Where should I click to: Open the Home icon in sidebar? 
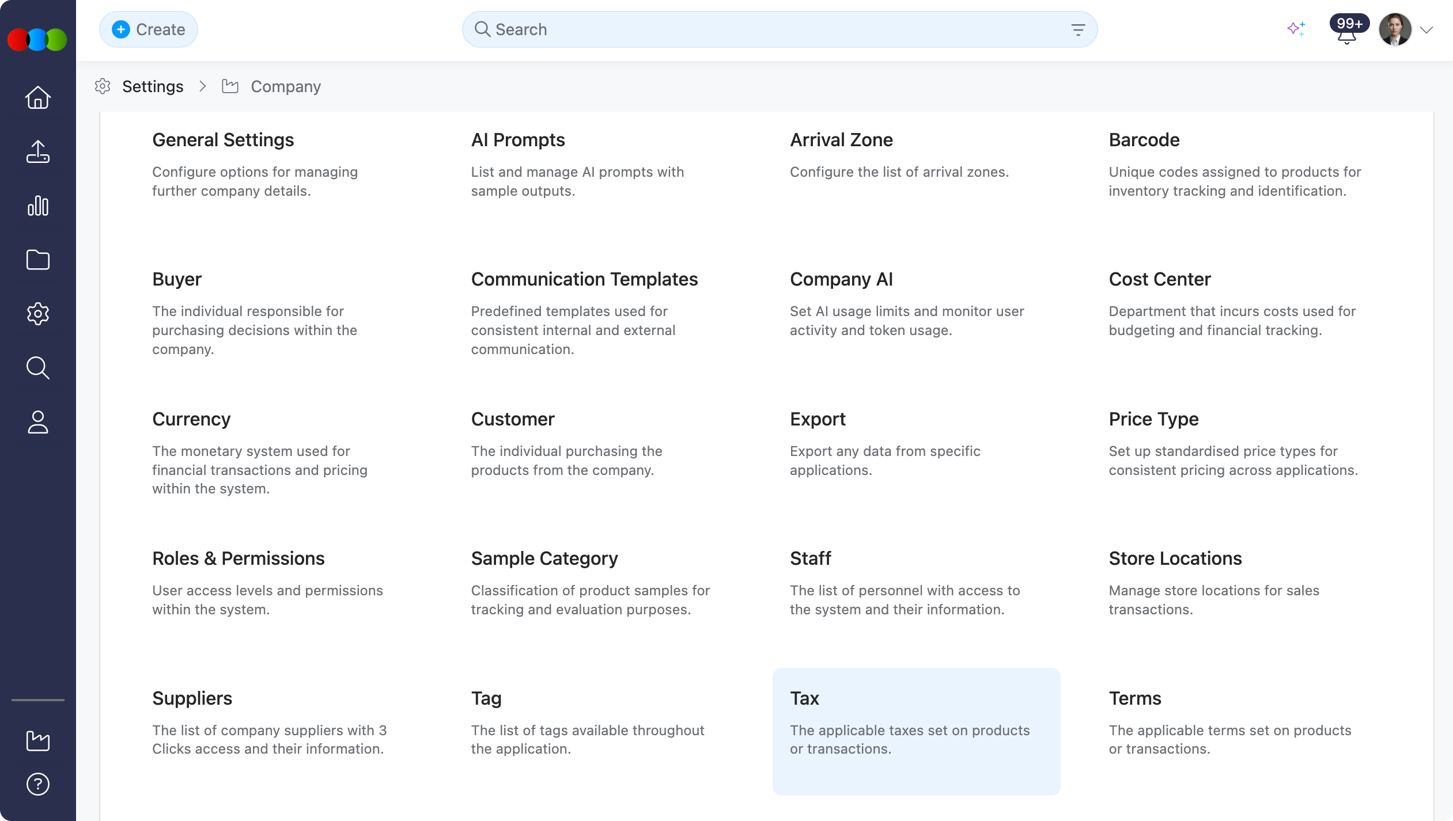pos(38,97)
